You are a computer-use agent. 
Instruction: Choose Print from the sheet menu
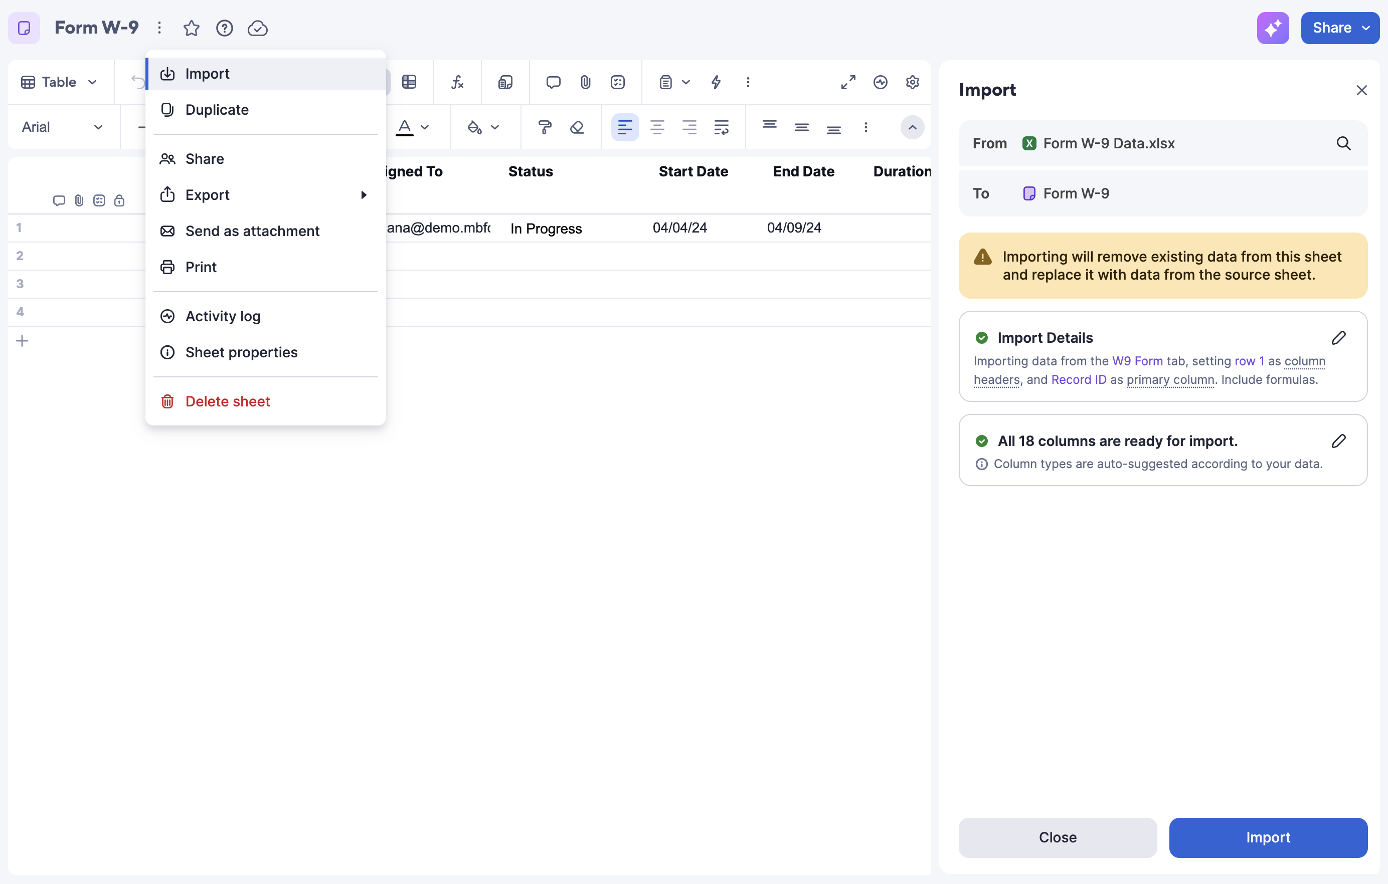(x=266, y=267)
